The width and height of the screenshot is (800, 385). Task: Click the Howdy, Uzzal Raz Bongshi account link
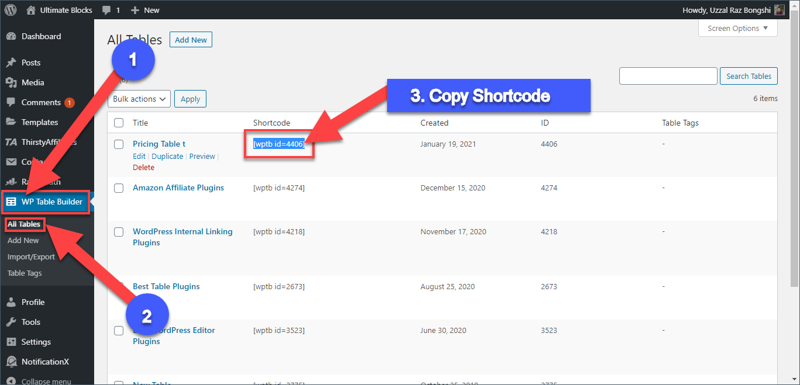click(x=726, y=10)
